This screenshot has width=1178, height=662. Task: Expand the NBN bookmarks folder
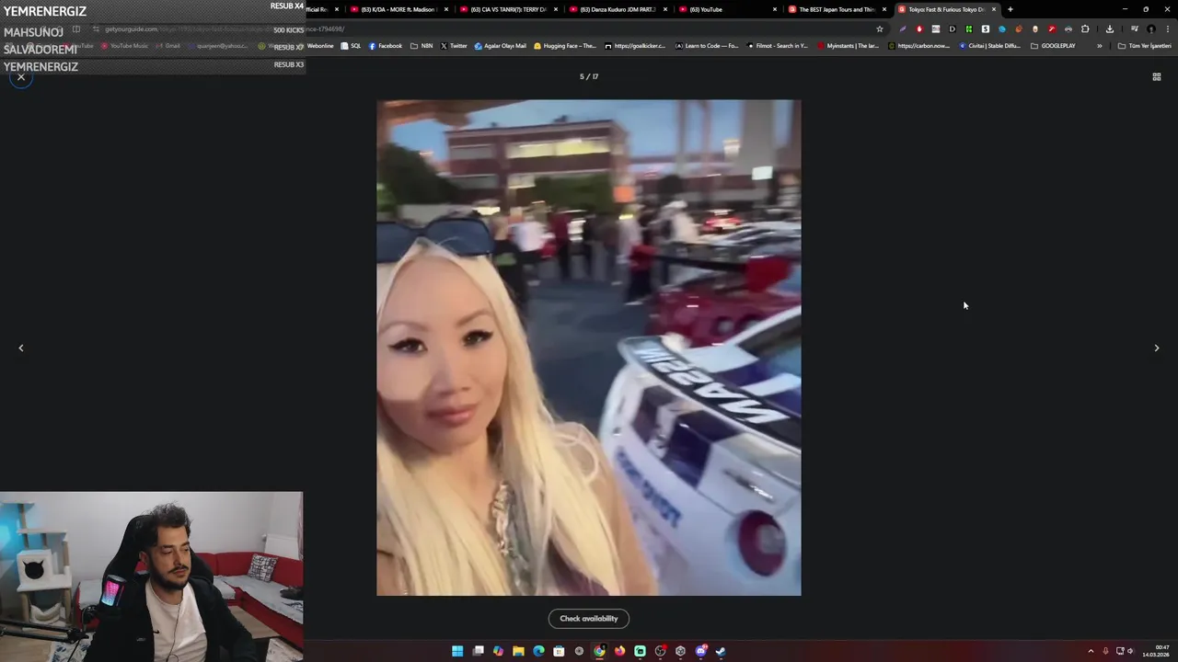422,46
